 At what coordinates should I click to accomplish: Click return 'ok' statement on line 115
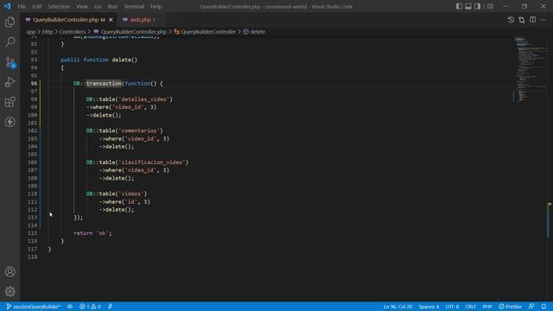pos(92,233)
